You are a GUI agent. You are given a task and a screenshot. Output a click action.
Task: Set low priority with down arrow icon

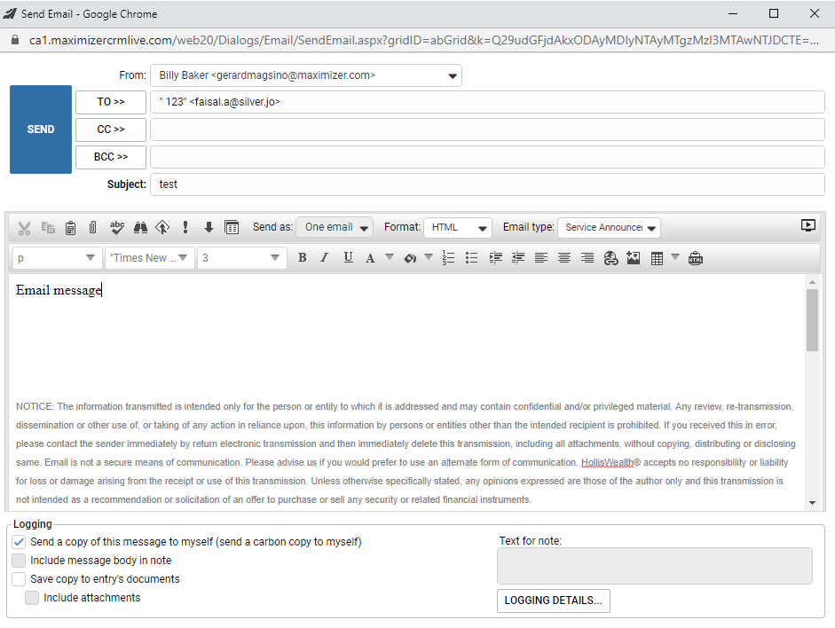pyautogui.click(x=209, y=228)
